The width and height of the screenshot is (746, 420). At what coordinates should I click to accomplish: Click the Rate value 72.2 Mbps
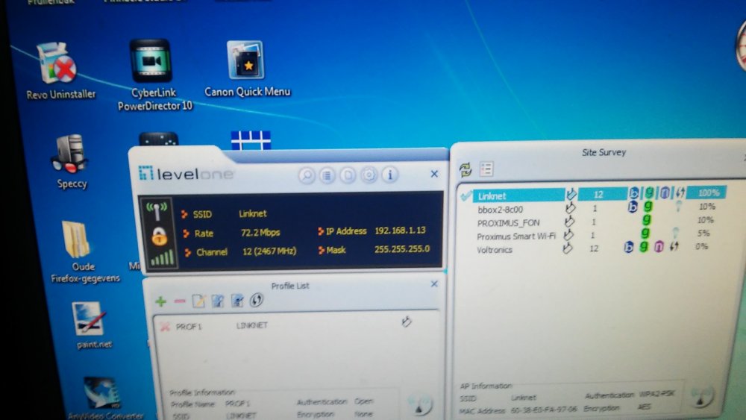click(x=260, y=233)
